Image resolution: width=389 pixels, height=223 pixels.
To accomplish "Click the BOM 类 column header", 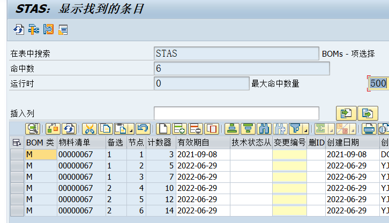I will coord(41,143).
